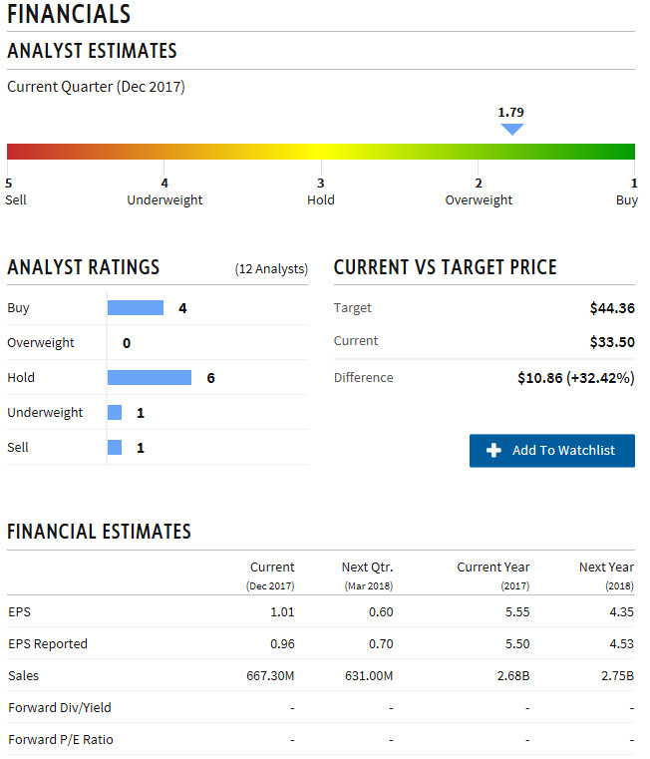Click the 1.79 rating marker triangle
This screenshot has width=650, height=759.
(511, 129)
